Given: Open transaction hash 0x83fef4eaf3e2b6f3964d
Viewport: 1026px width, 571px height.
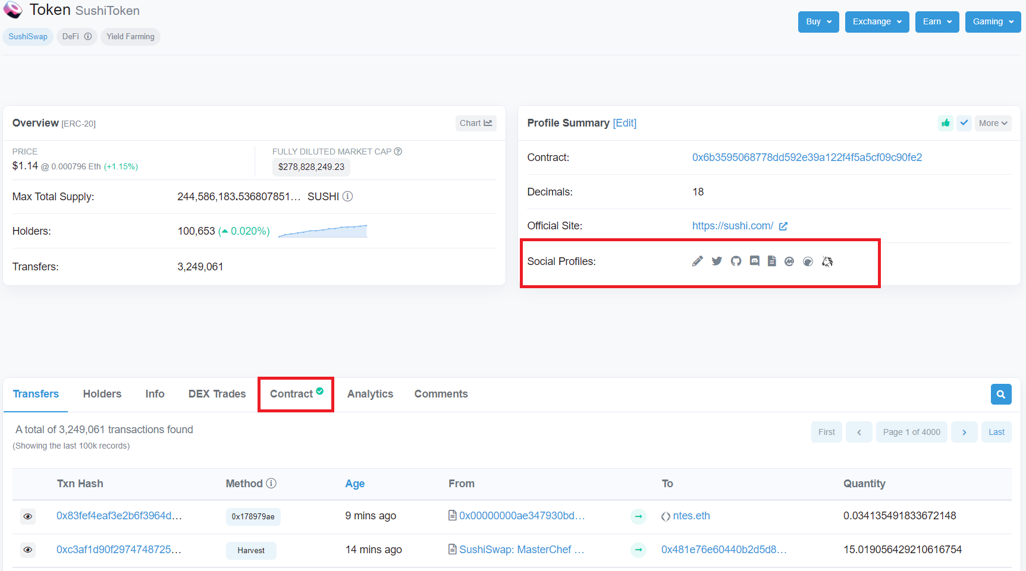Looking at the screenshot, I should [119, 516].
